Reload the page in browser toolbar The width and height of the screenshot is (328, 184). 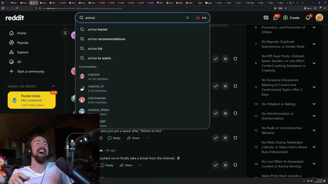coord(17,8)
